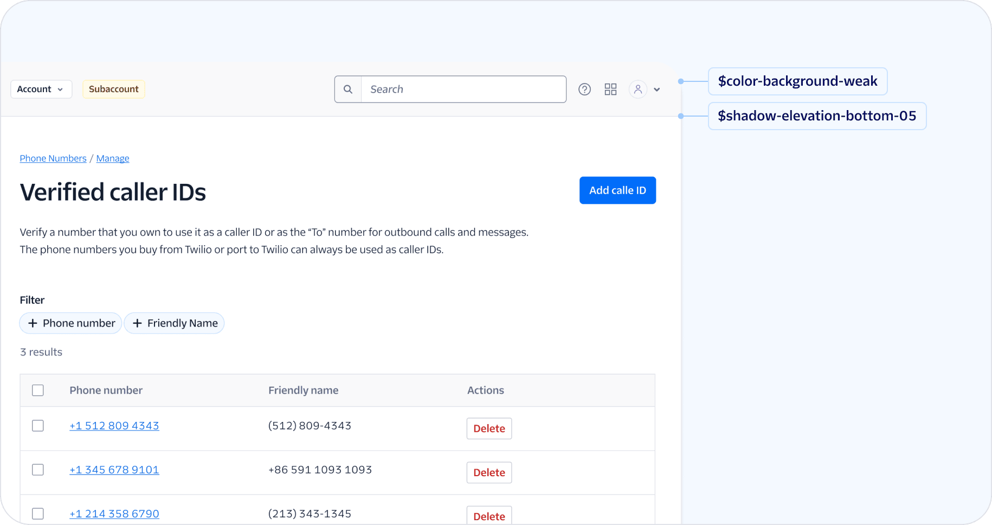
Task: Tick the checkbox for +1 214 358 6790
Action: 38,514
